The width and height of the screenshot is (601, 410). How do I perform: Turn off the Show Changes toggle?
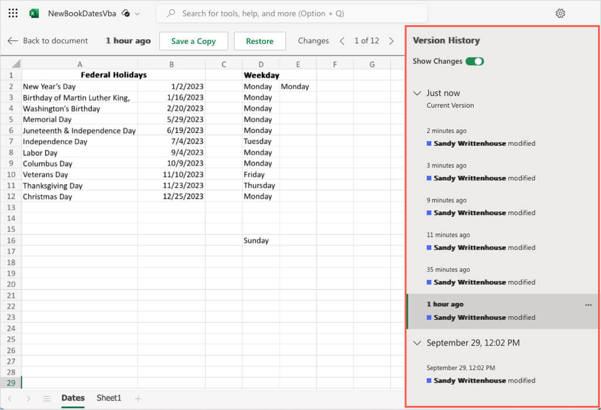[474, 61]
